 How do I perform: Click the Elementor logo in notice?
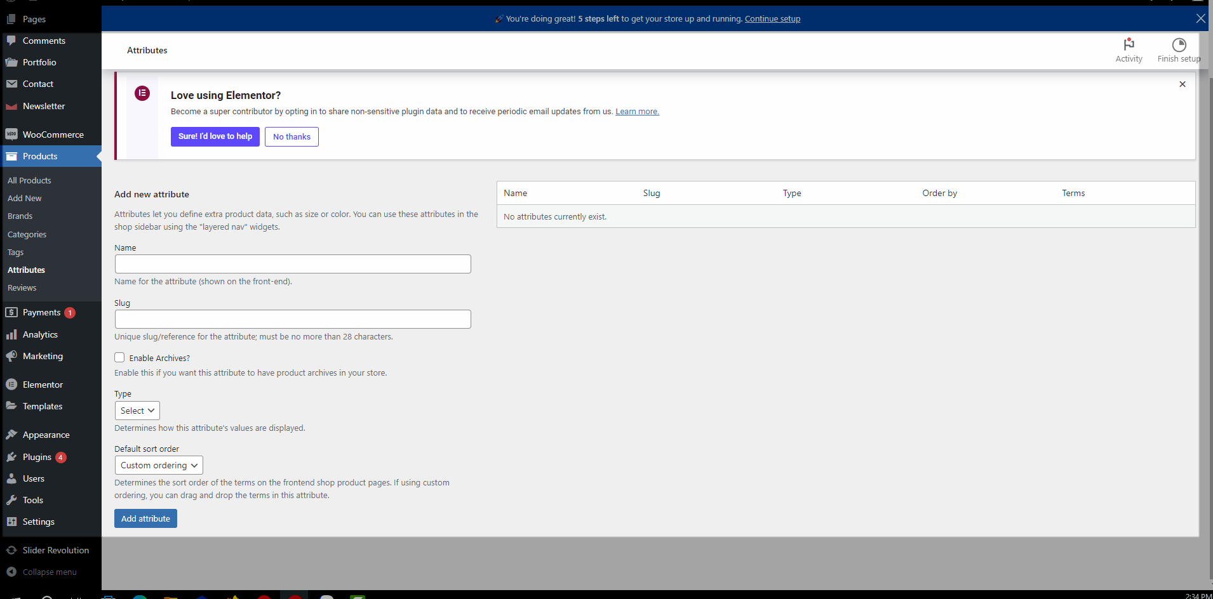point(142,93)
